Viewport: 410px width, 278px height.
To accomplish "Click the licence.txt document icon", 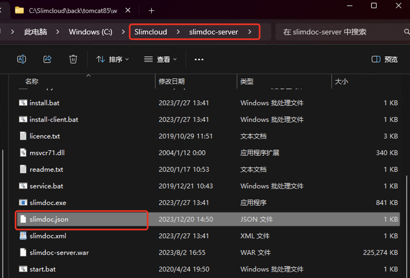I will (x=23, y=136).
